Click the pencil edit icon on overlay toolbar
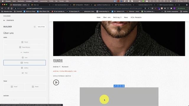Image resolution: width=189 pixels, height=106 pixels. point(115,86)
